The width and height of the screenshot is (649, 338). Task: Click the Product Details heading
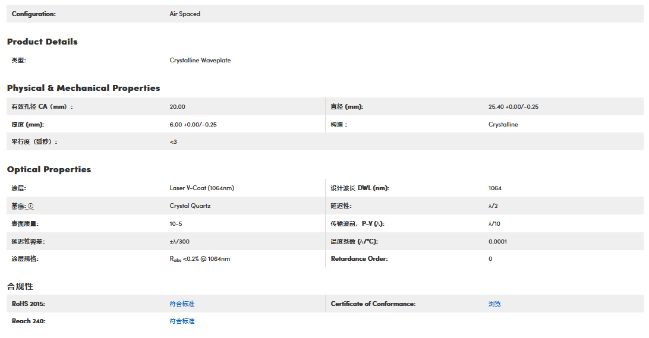click(42, 42)
